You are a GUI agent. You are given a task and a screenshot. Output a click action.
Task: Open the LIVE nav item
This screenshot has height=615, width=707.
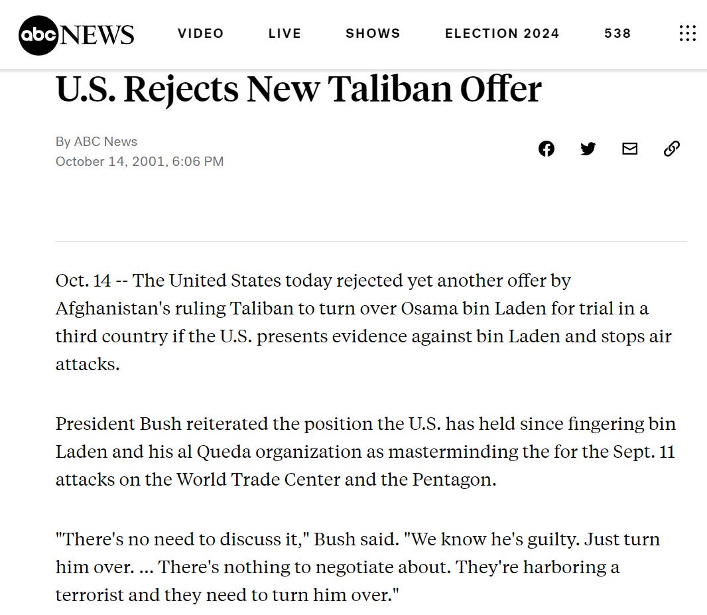coord(285,33)
